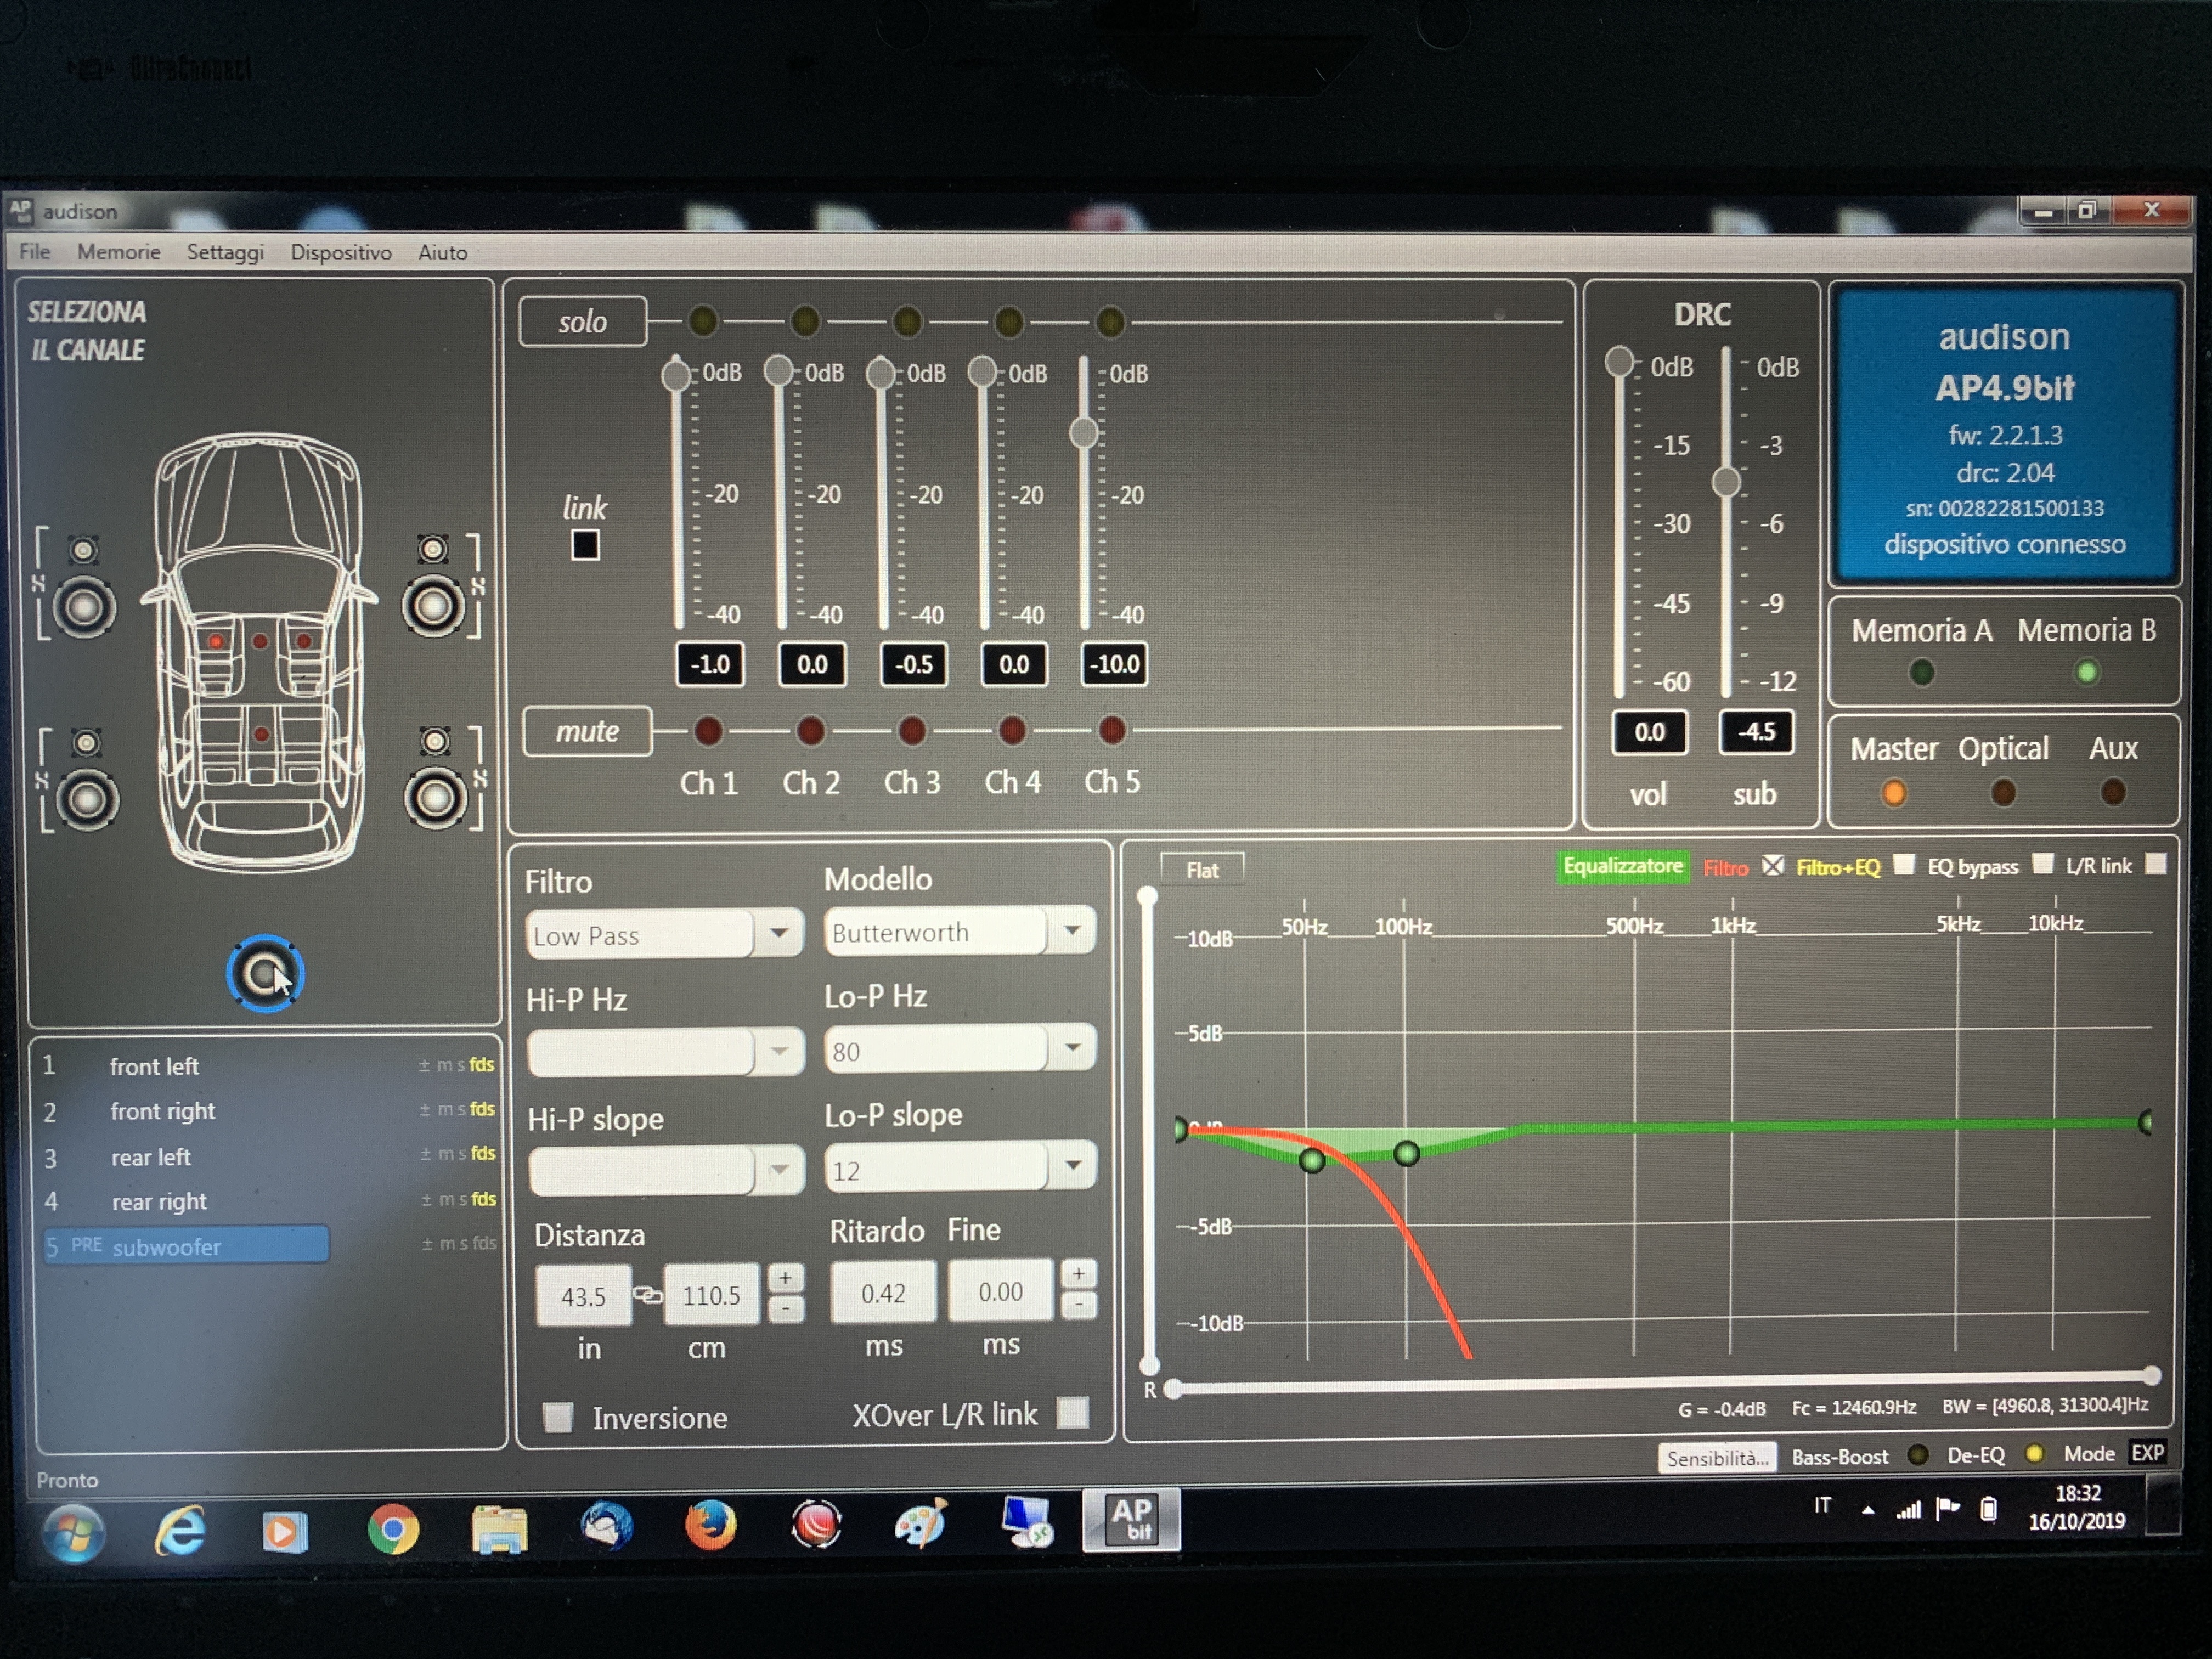Select the front right tweeter speaker icon
This screenshot has width=2212, height=1659.
point(432,548)
